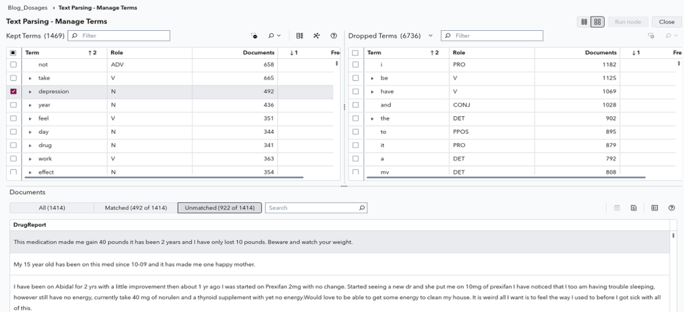Click the column layout icon beside search options
This screenshot has height=312, width=684.
(300, 36)
